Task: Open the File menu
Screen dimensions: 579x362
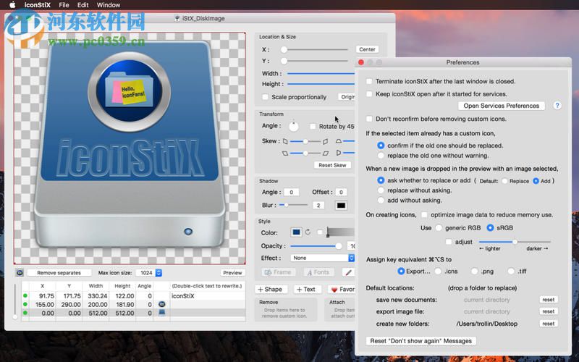Action: [64, 5]
